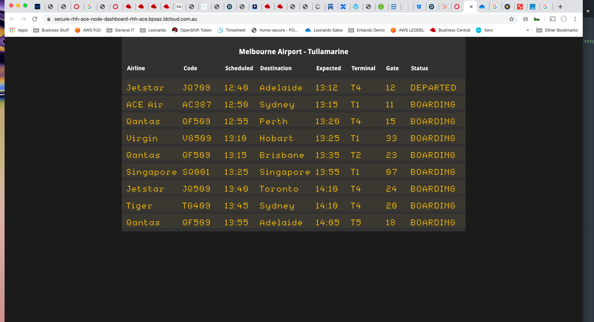
Task: Select flight code AC387
Action: click(x=197, y=105)
